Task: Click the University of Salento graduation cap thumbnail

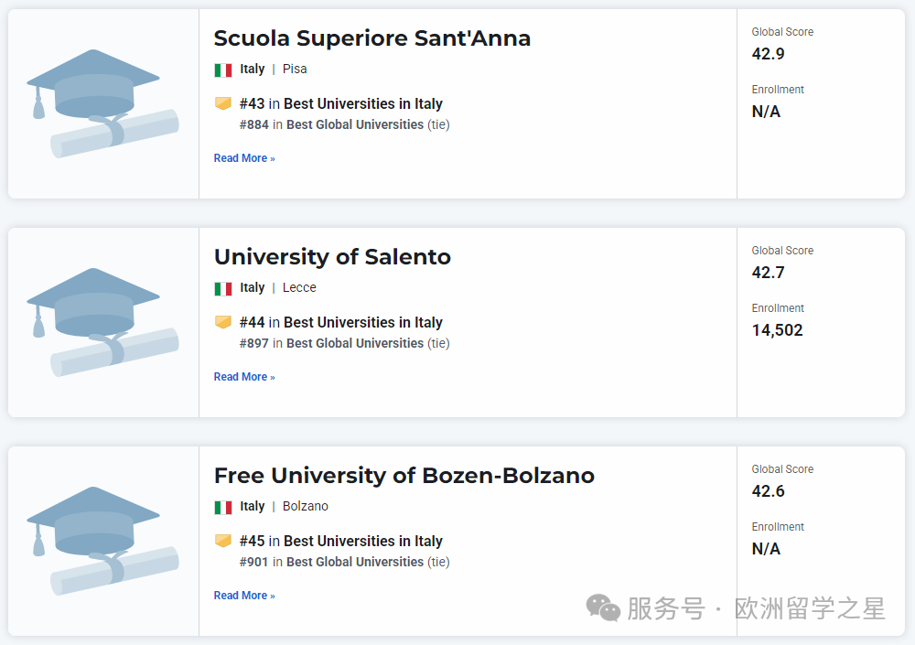Action: pos(102,322)
